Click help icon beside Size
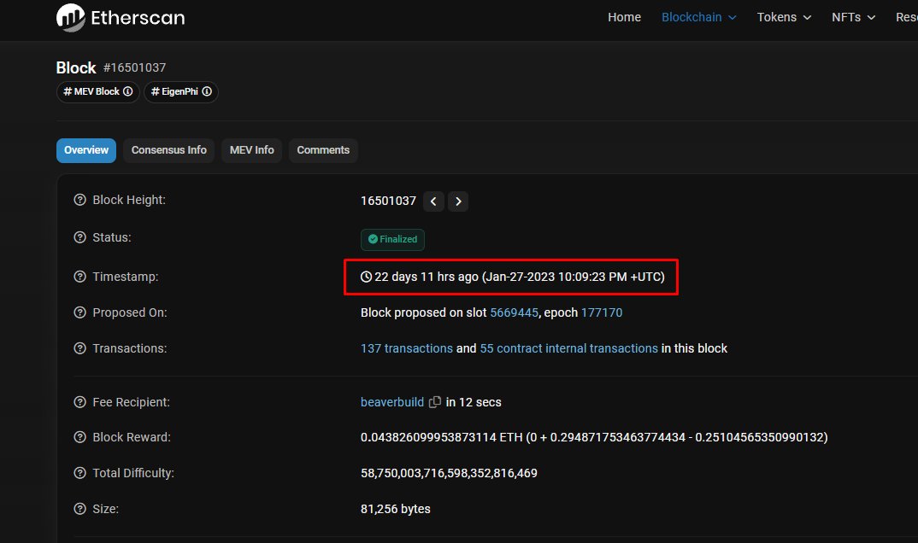 point(80,509)
